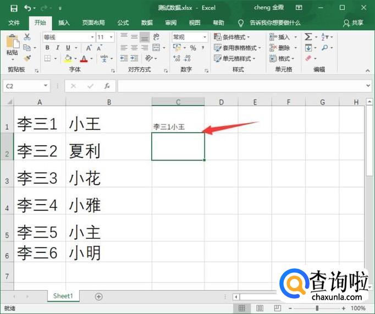Toggle Bold formatting

[x=47, y=48]
